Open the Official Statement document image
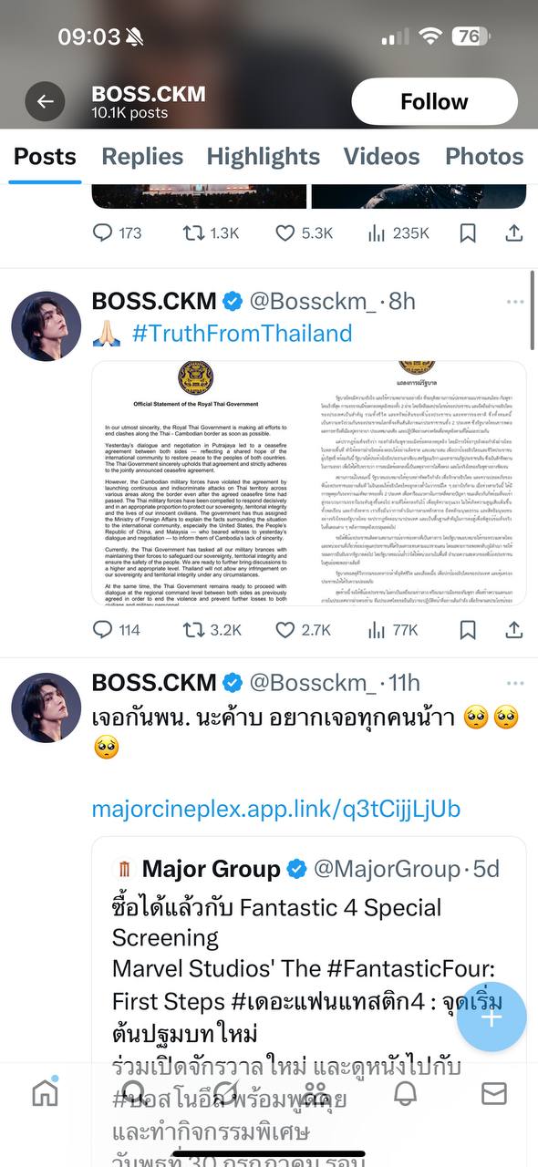Image resolution: width=538 pixels, height=1167 pixels. point(201,483)
